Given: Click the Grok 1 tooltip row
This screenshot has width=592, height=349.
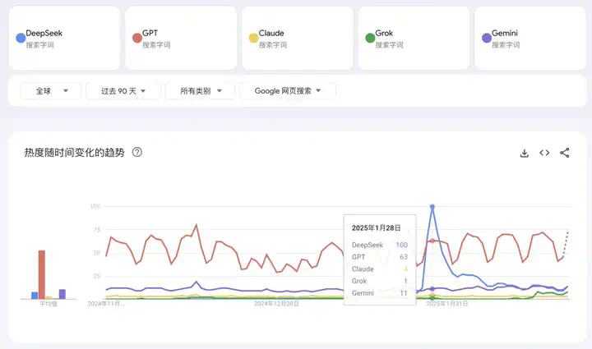Looking at the screenshot, I should (x=379, y=281).
